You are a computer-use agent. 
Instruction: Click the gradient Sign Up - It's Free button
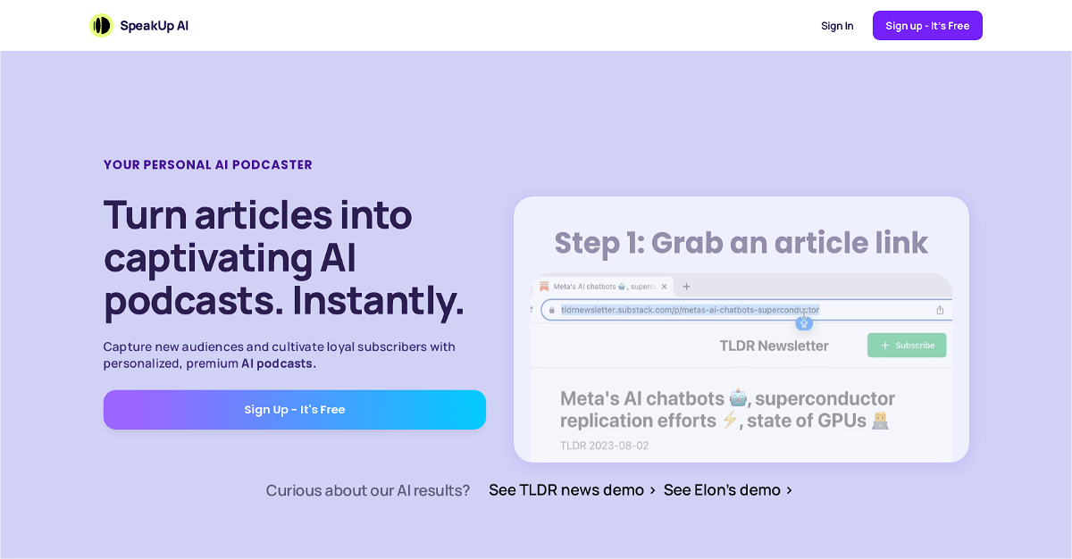point(295,410)
